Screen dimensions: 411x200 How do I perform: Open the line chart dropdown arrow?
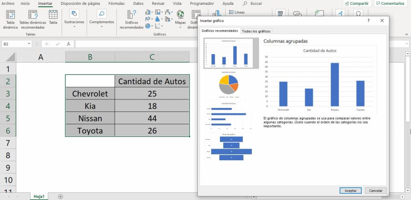coord(152,19)
